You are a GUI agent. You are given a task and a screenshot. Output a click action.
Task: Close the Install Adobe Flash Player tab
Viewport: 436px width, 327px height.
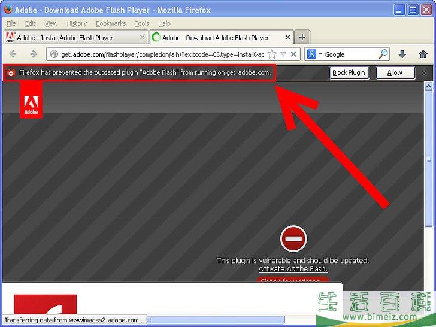click(142, 37)
